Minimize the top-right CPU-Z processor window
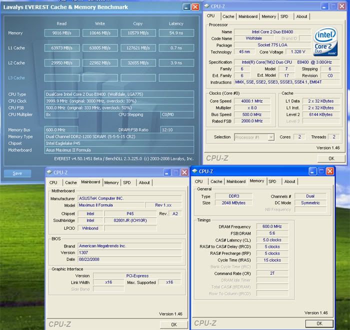This screenshot has height=330, width=350. coord(324,6)
